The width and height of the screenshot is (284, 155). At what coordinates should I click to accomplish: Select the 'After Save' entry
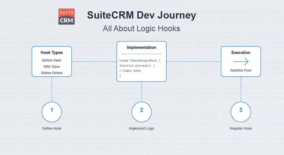click(52, 67)
